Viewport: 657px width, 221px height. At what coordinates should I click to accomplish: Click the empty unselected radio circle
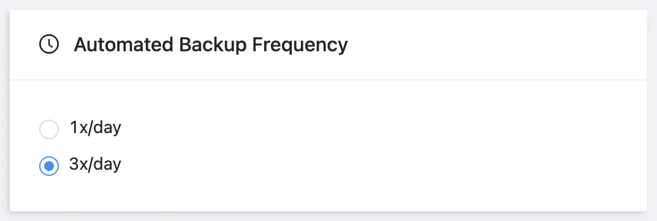point(49,129)
